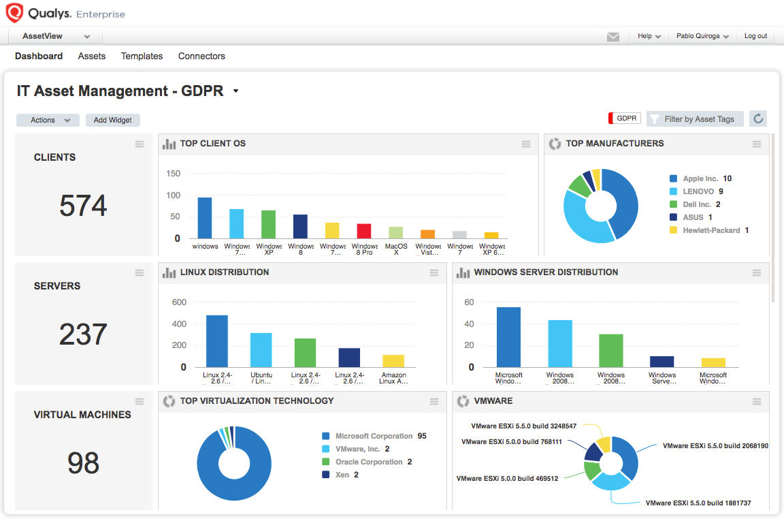Image resolution: width=784 pixels, height=519 pixels.
Task: Click the Add Widget button
Action: point(112,120)
